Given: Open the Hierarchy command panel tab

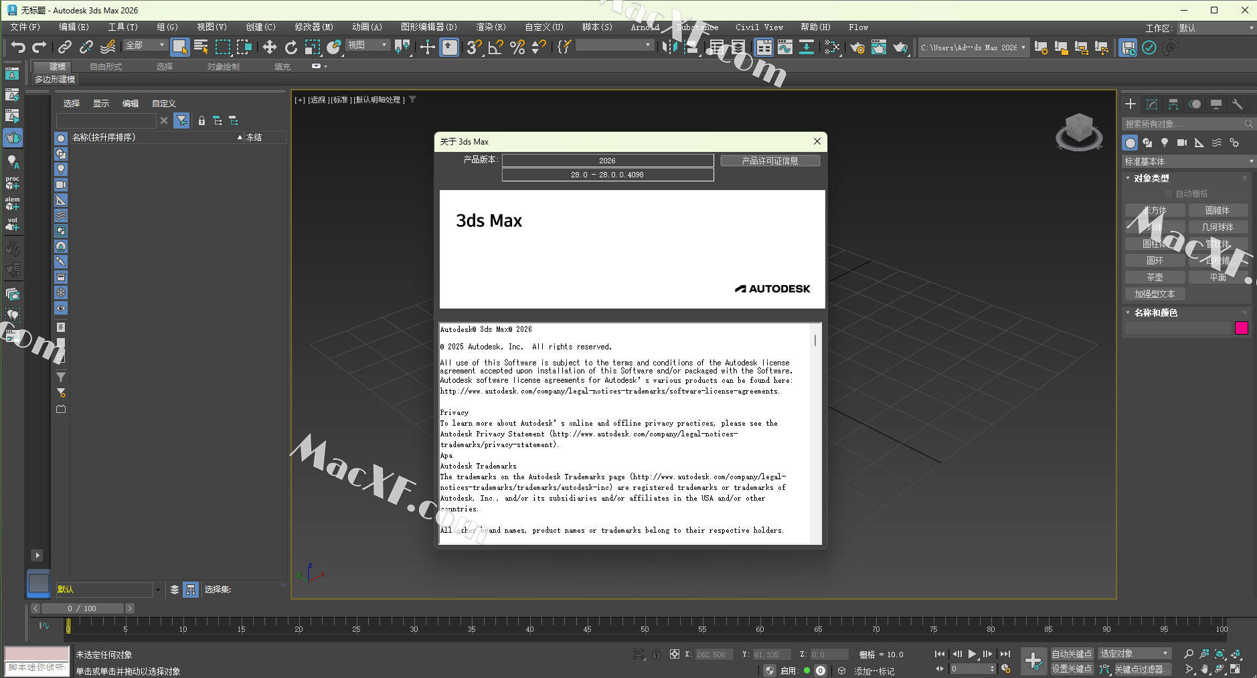Looking at the screenshot, I should (x=1173, y=104).
